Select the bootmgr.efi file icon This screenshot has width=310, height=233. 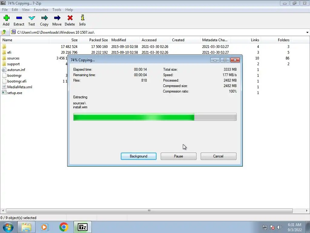click(4, 81)
